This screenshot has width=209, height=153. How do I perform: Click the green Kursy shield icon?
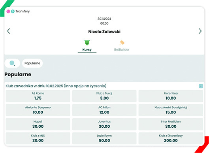(87, 43)
